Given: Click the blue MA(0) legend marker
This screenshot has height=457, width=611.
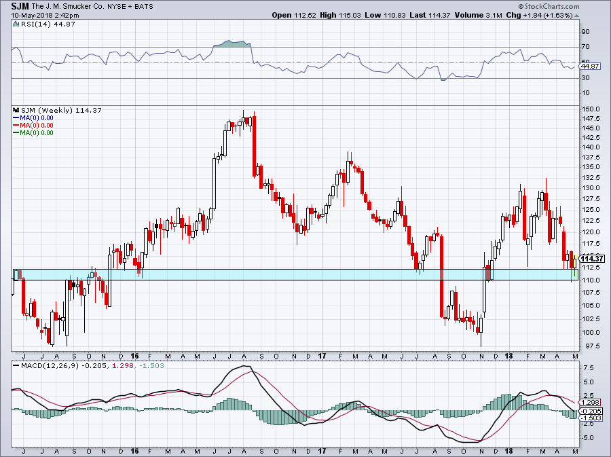Looking at the screenshot, I should coord(16,117).
